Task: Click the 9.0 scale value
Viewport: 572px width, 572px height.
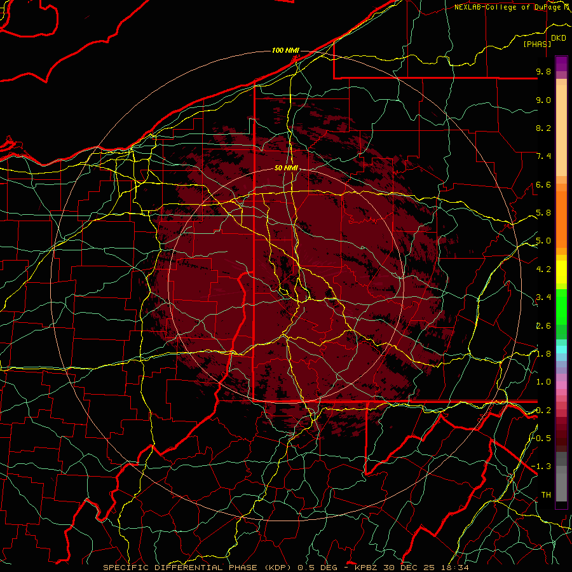Action: [543, 100]
